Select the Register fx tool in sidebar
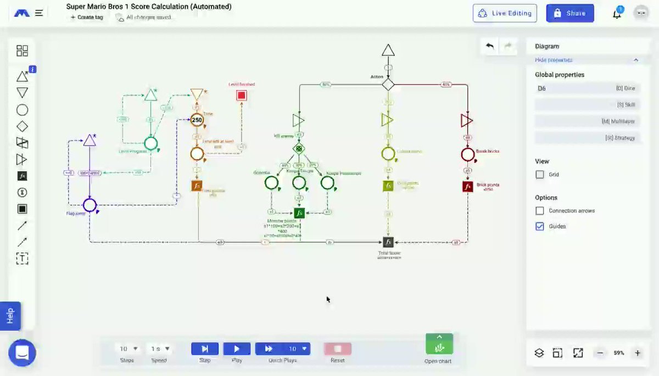 click(x=22, y=176)
